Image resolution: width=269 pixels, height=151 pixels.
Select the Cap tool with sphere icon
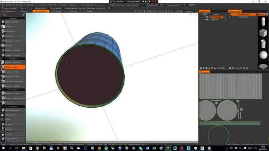pyautogui.click(x=13, y=46)
